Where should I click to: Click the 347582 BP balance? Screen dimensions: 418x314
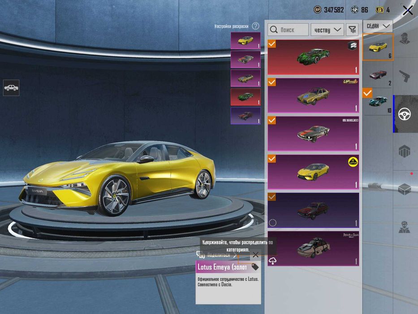coord(334,10)
